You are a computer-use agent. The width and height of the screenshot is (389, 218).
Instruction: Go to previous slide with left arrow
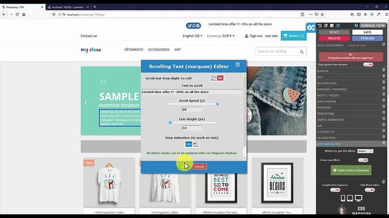tap(86, 103)
